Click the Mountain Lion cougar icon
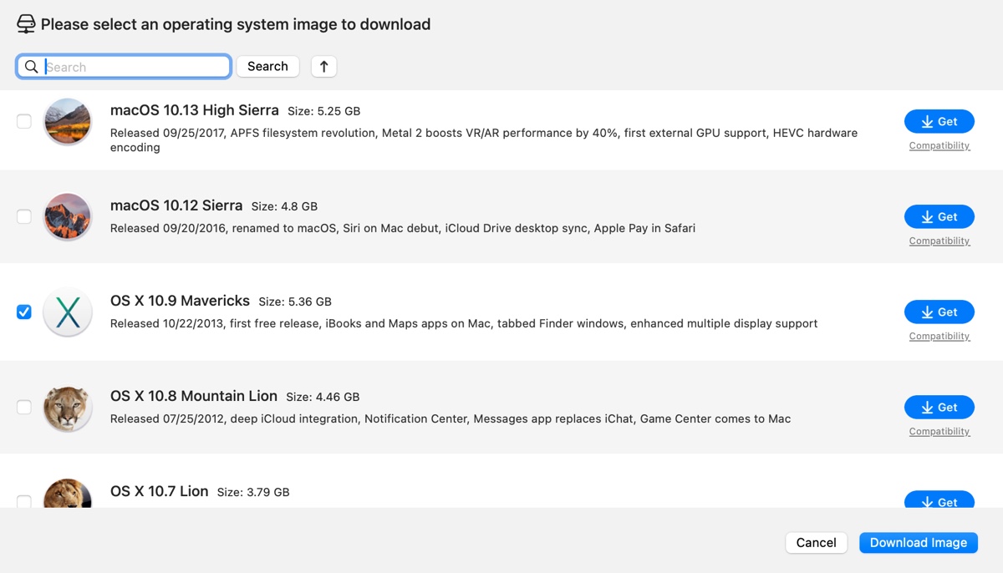 coord(68,408)
